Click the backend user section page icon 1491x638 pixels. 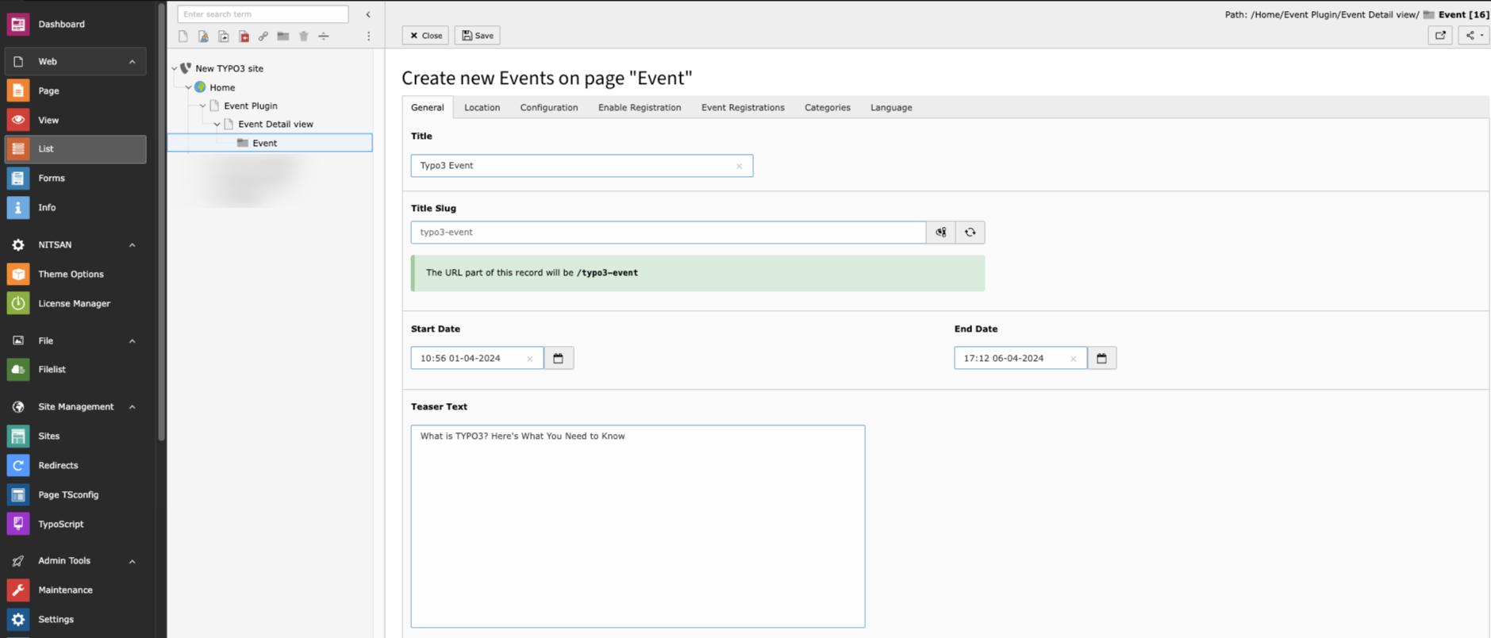click(204, 37)
